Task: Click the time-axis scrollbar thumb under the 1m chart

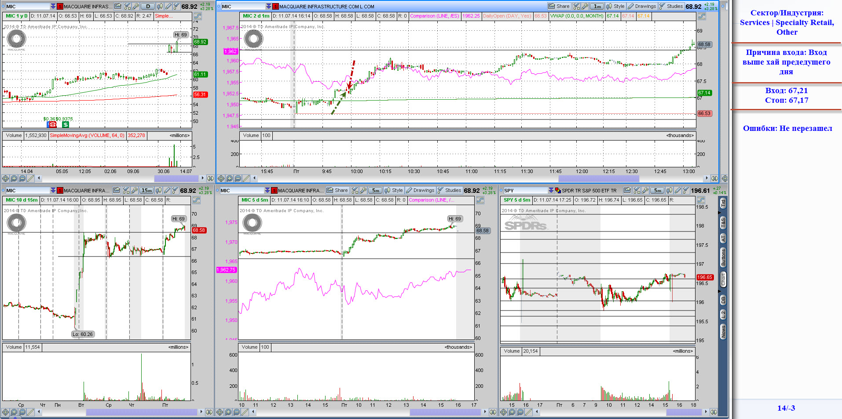Action: click(599, 178)
